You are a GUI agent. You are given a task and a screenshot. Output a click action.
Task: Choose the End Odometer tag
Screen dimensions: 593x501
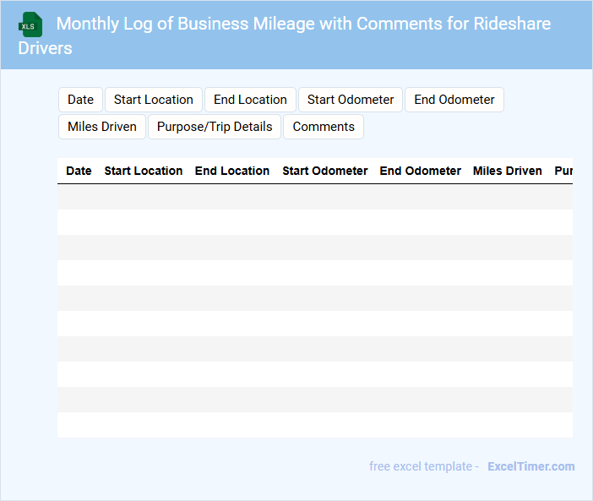(454, 100)
